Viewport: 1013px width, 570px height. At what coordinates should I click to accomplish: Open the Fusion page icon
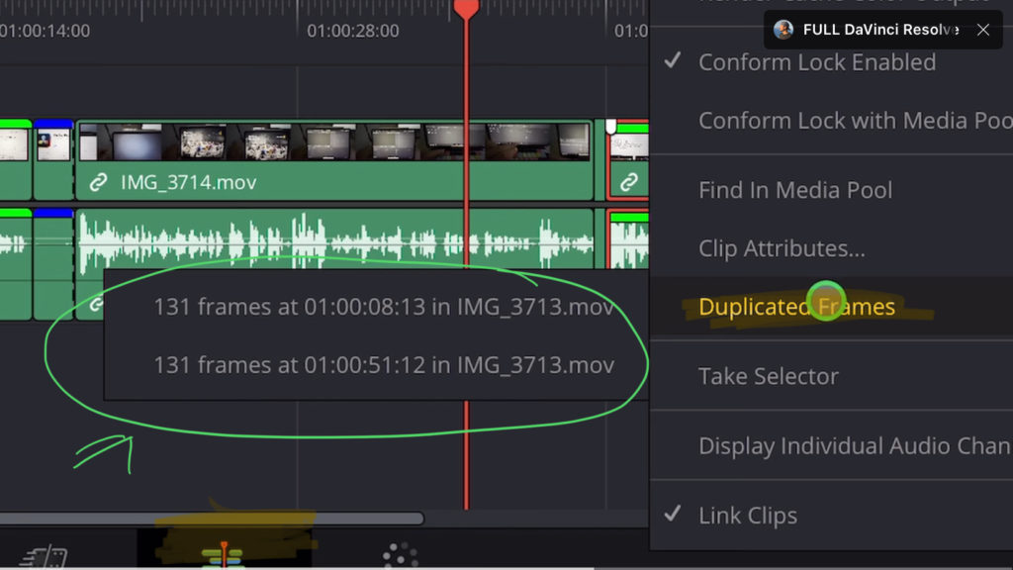coord(400,554)
